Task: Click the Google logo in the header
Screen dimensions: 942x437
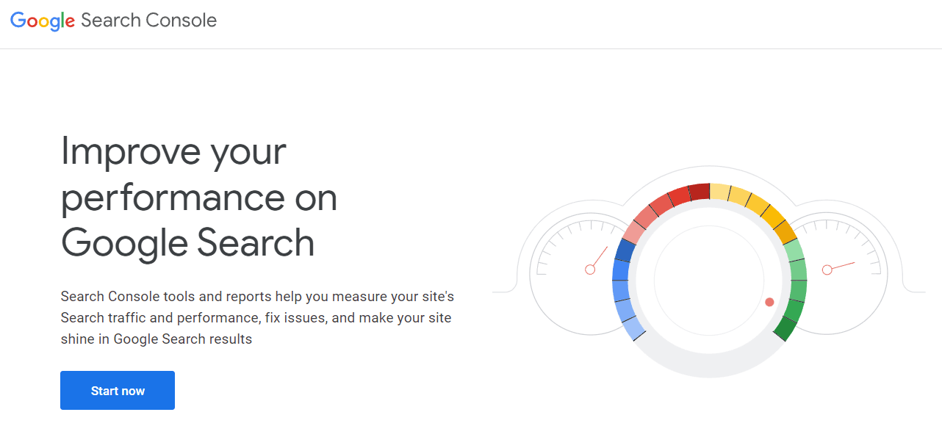Action: pyautogui.click(x=43, y=21)
